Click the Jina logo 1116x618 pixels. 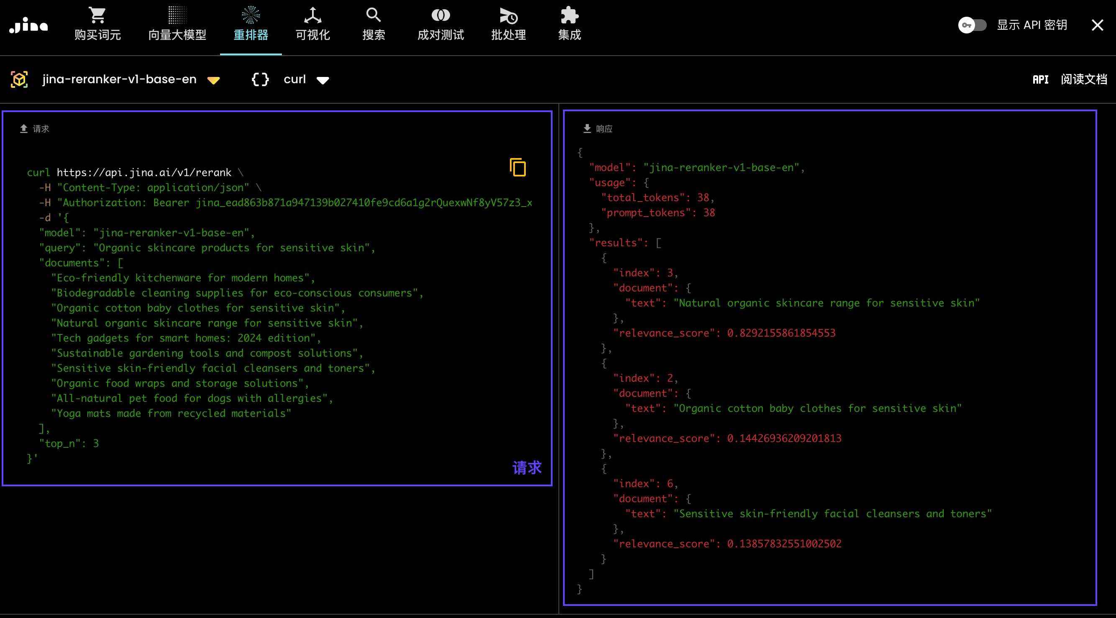[28, 25]
